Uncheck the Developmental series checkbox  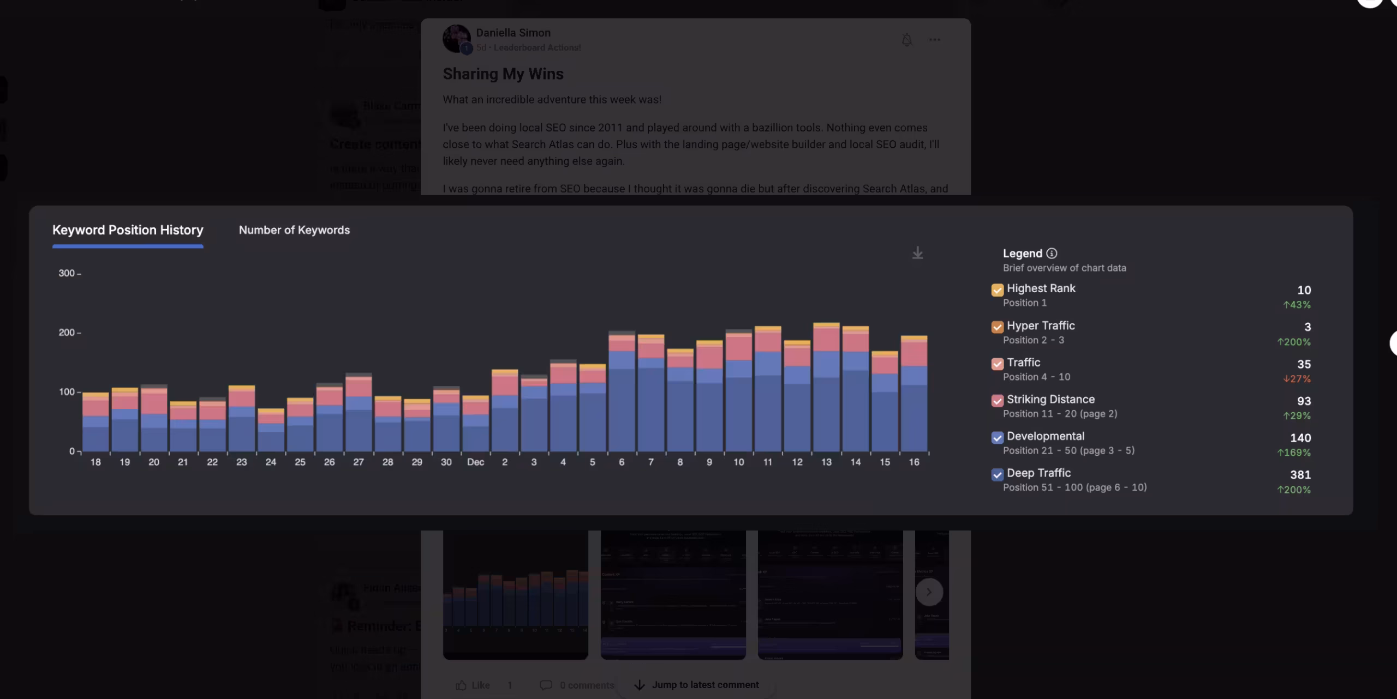point(997,437)
